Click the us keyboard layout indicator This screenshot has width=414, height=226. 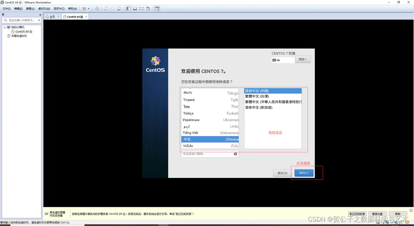pos(283,60)
